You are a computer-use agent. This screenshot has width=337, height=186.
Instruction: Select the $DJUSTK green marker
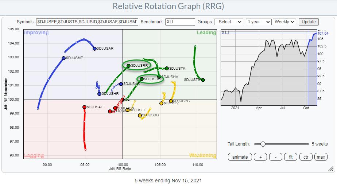(167, 68)
